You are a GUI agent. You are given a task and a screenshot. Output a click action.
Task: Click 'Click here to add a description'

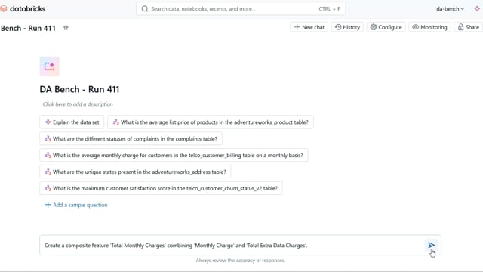coord(78,104)
